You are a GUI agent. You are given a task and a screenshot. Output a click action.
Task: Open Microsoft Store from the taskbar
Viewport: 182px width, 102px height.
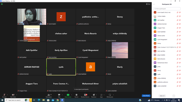point(48,100)
